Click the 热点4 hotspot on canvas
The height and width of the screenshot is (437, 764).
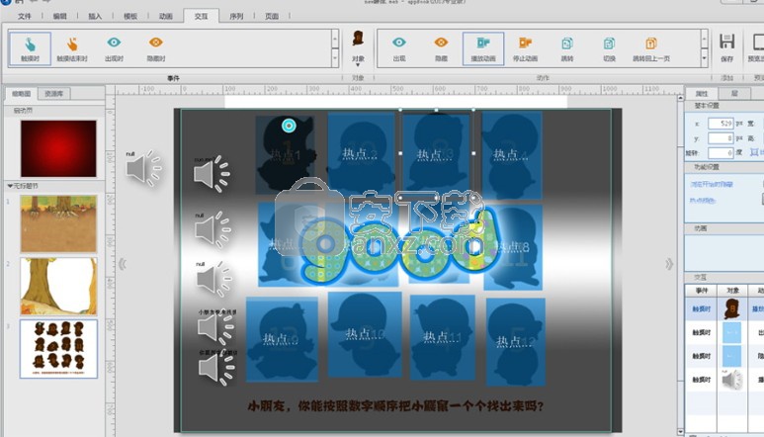tap(511, 154)
